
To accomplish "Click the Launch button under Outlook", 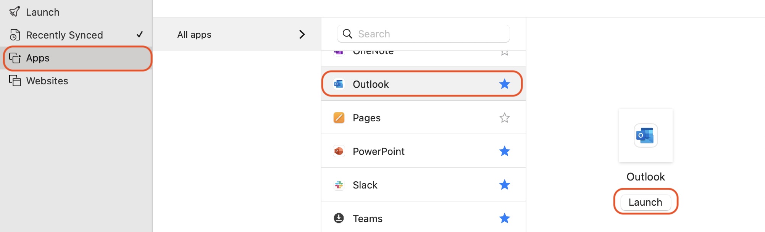I will tap(646, 202).
